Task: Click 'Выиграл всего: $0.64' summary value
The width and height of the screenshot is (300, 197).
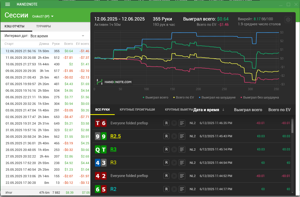Action: 206,19
